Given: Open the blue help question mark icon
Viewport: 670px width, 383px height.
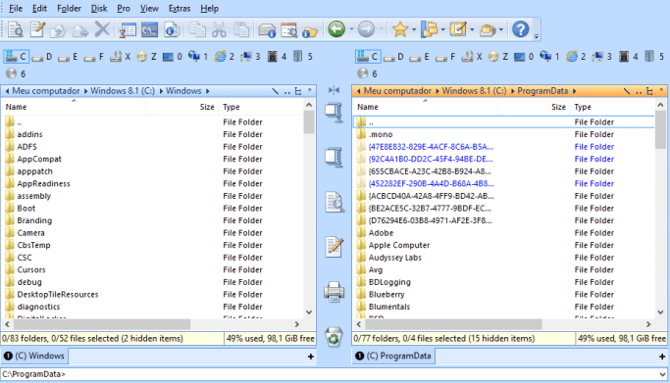Looking at the screenshot, I should pyautogui.click(x=521, y=29).
